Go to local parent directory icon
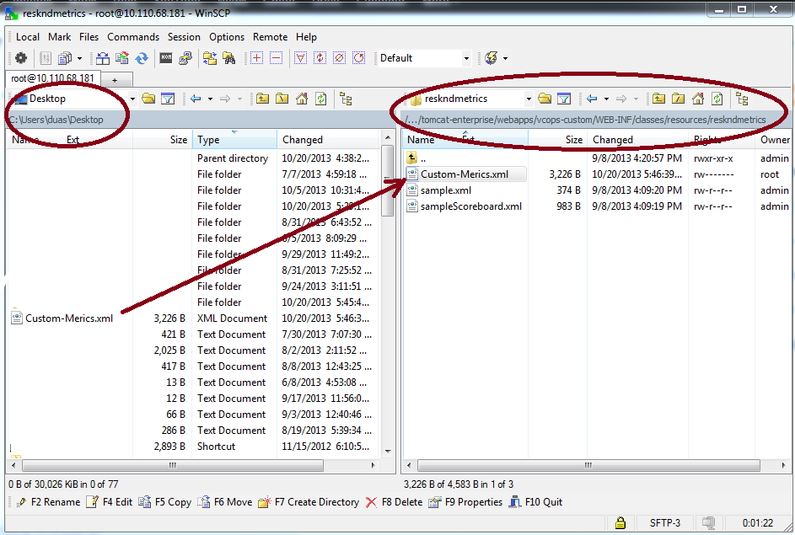Viewport: 795px width, 535px height. click(262, 99)
